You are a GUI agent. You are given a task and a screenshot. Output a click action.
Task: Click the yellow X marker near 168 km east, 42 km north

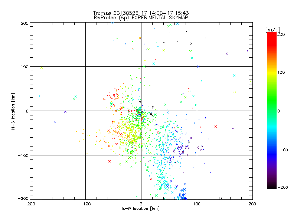click(235, 92)
